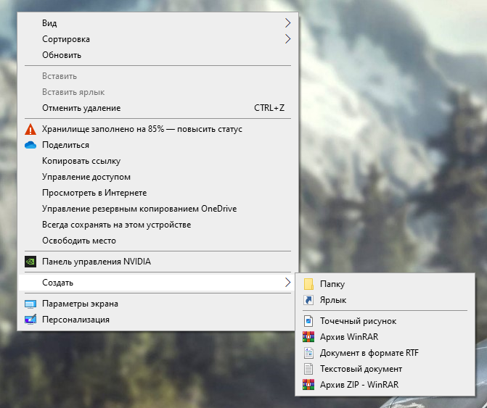Open Панель управления NVIDIA

click(157, 262)
